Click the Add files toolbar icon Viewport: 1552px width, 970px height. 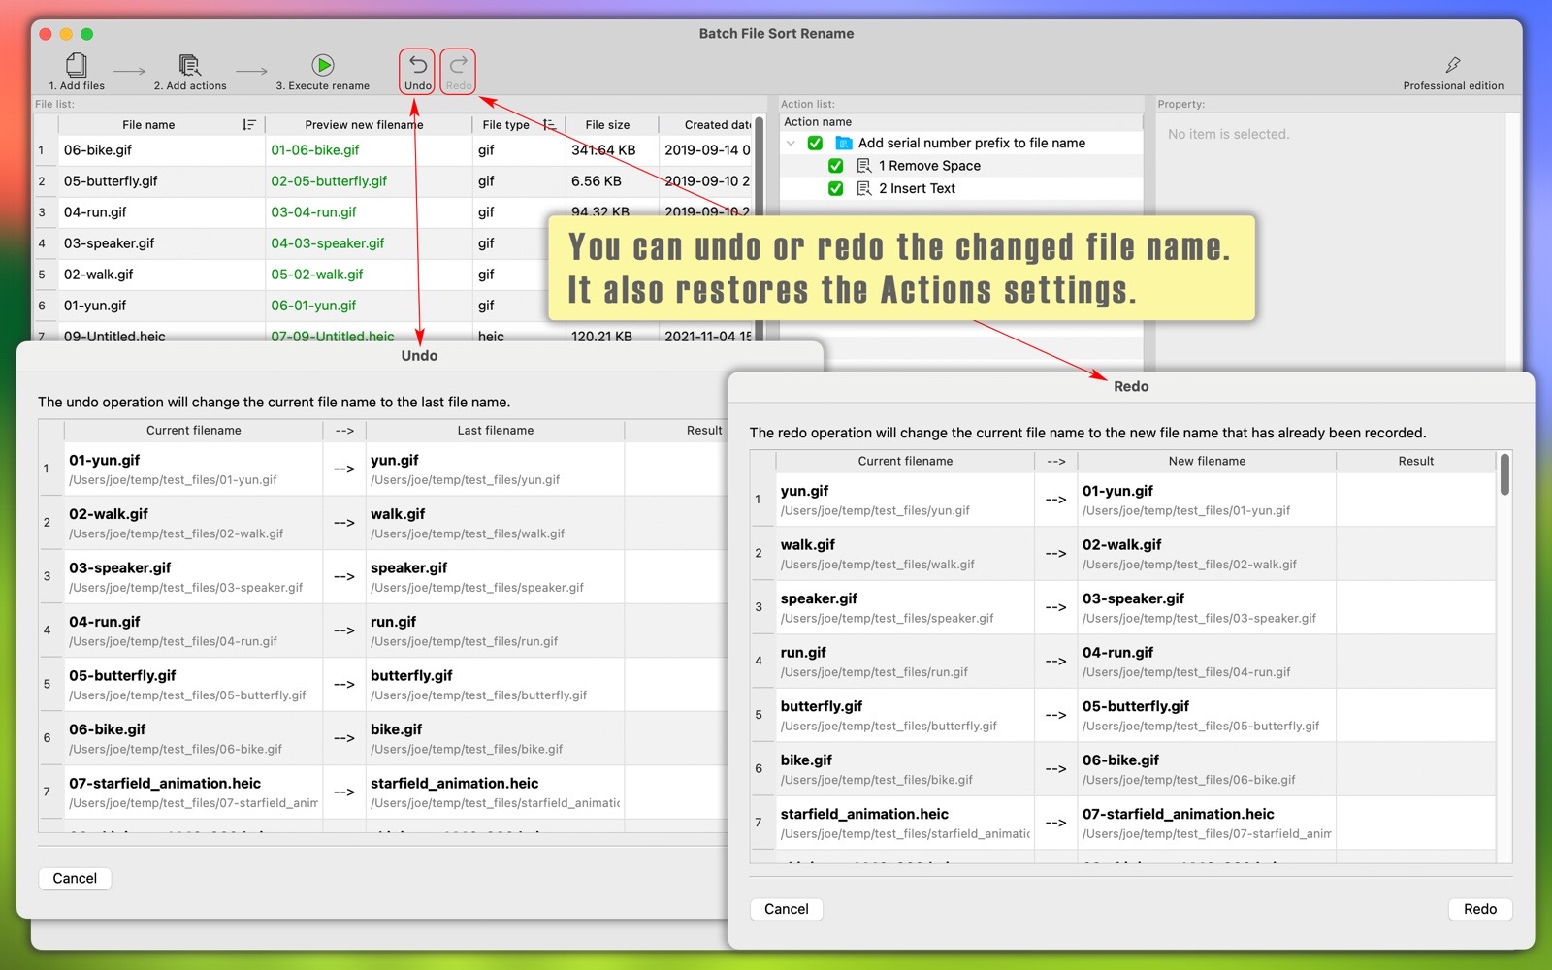click(x=77, y=66)
